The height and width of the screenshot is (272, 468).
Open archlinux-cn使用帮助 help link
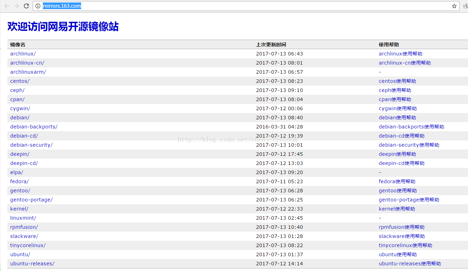(405, 63)
